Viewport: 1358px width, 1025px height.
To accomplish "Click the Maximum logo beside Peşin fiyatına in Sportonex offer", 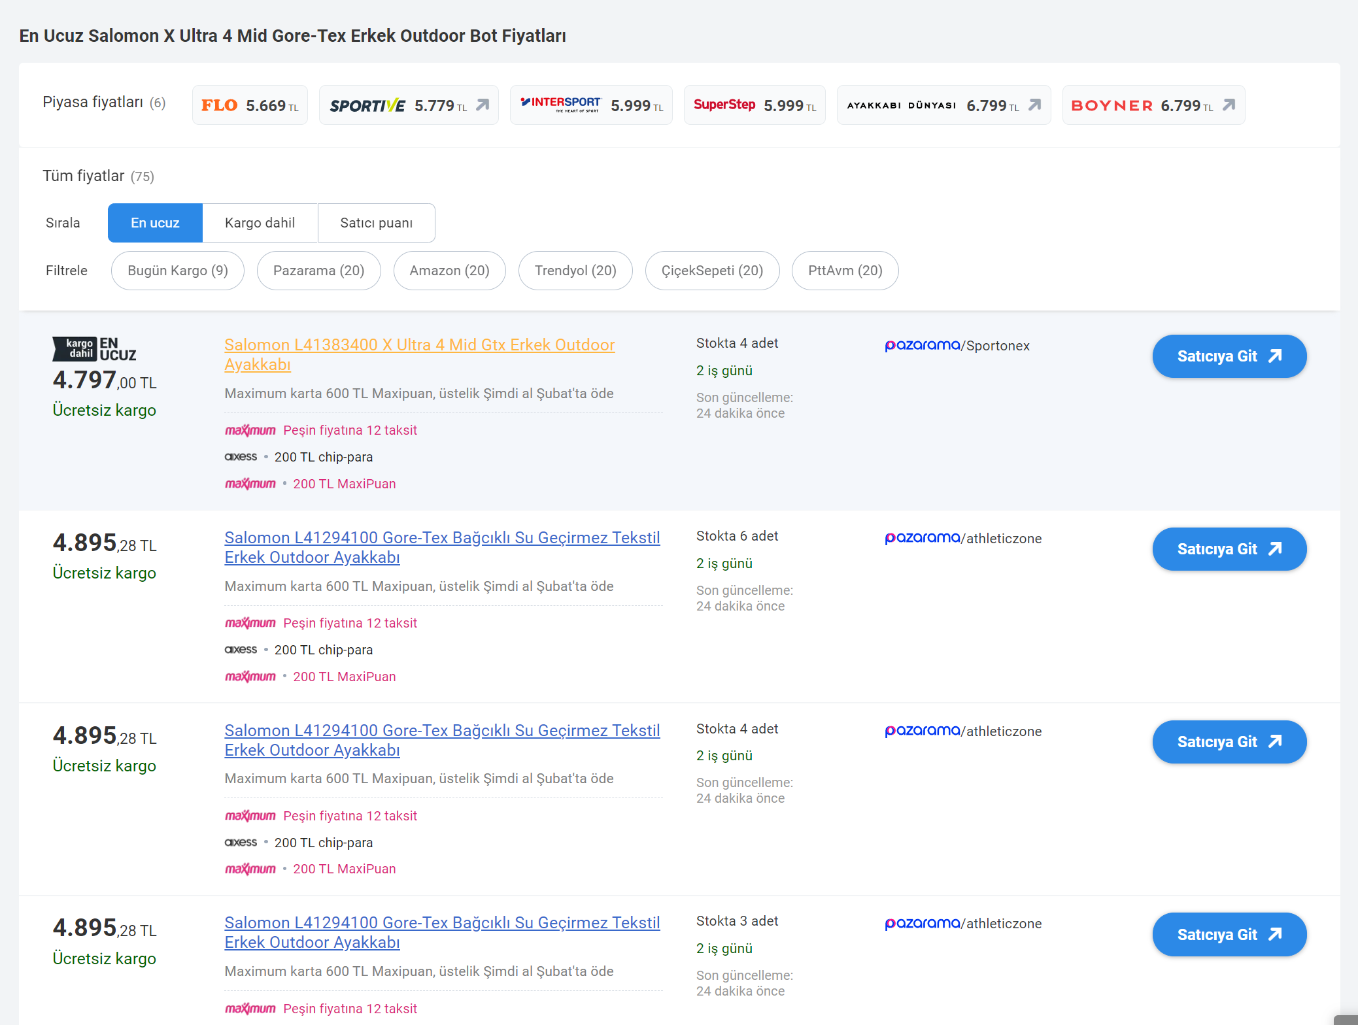I will (250, 430).
